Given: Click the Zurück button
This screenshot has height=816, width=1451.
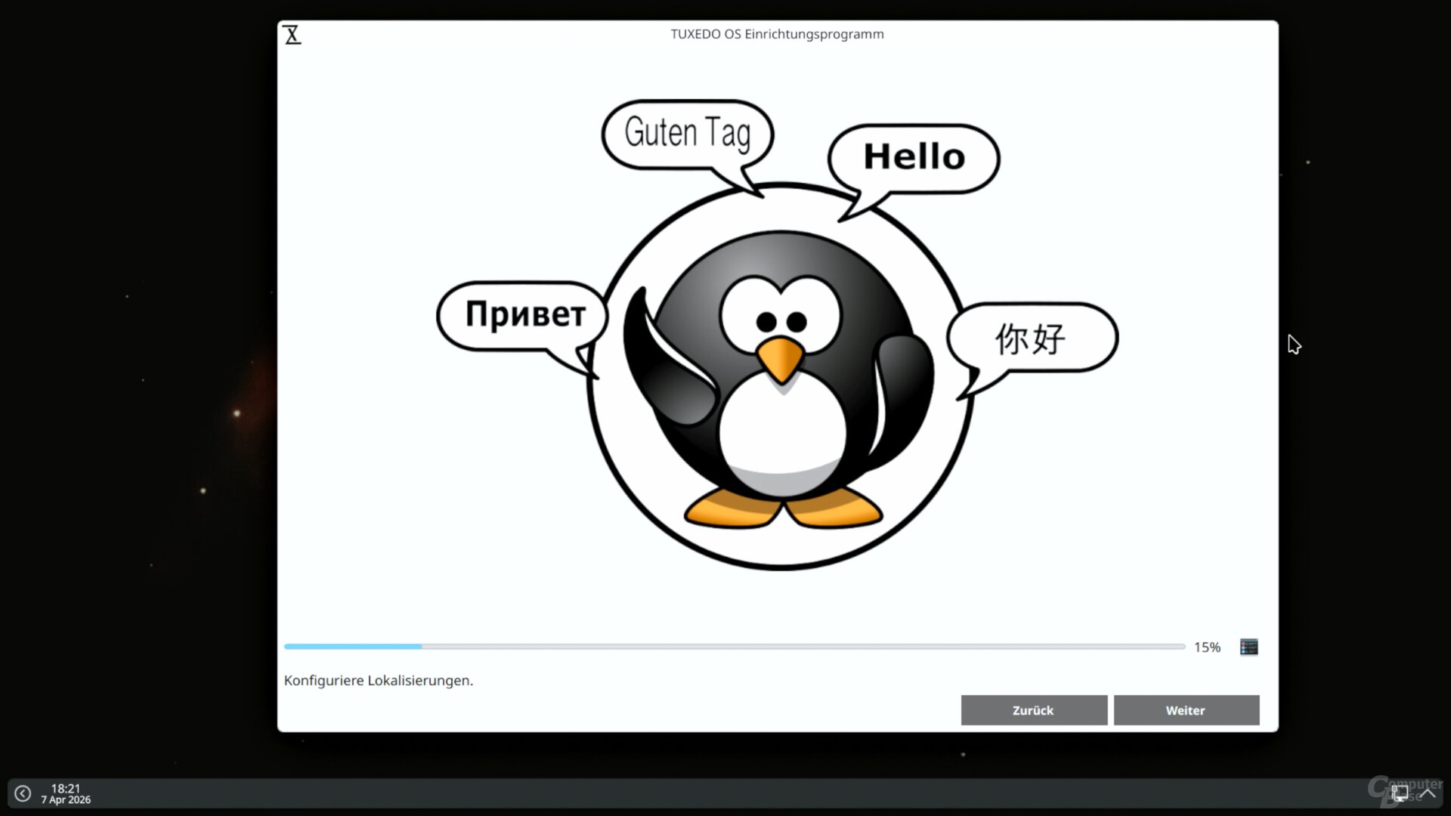Looking at the screenshot, I should 1034,710.
